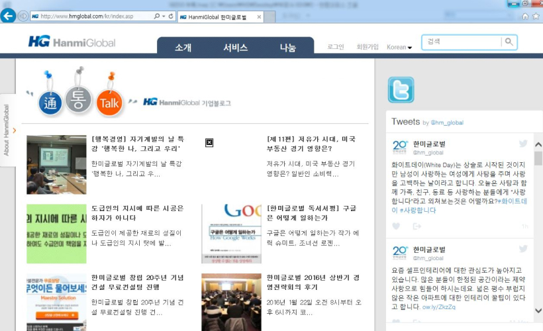This screenshot has height=331, width=543.
Task: Click the tweets scrollbar thumb
Action: (538, 159)
